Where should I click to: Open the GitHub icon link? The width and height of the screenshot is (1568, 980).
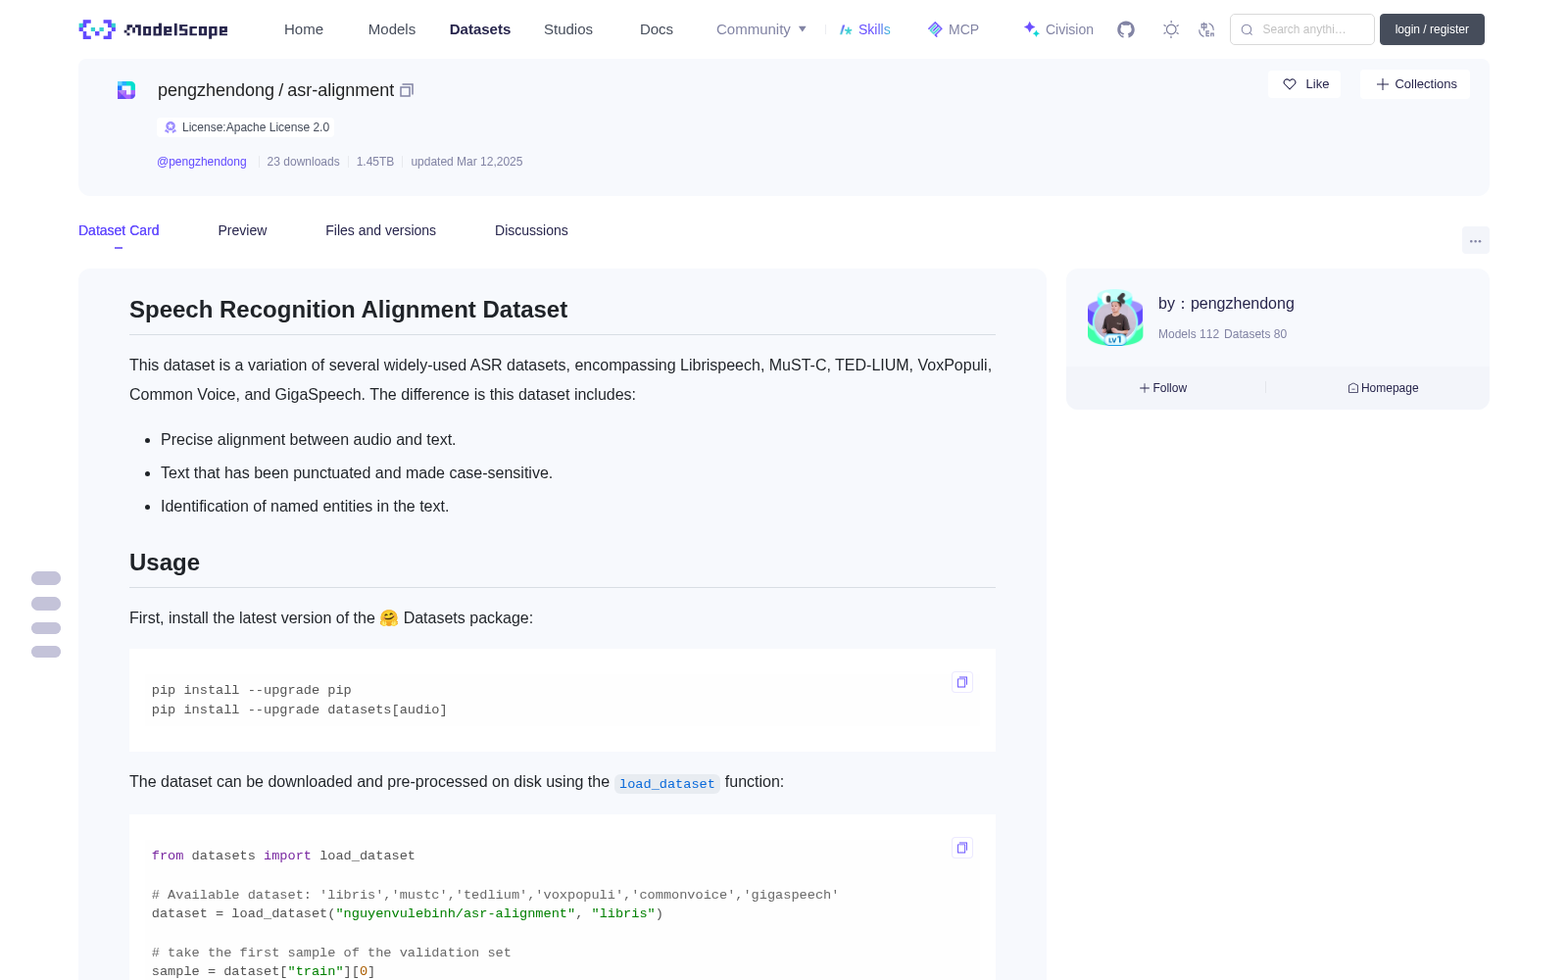coord(1126,29)
